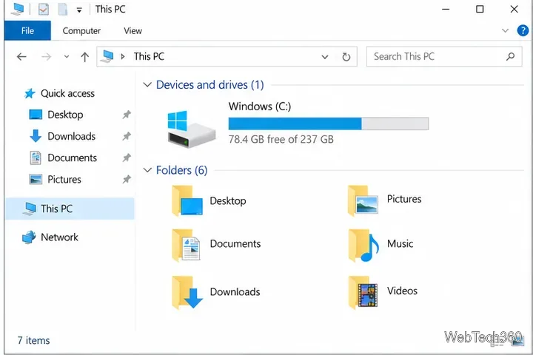Open Help with the question mark
This screenshot has width=533, height=355.
click(523, 30)
